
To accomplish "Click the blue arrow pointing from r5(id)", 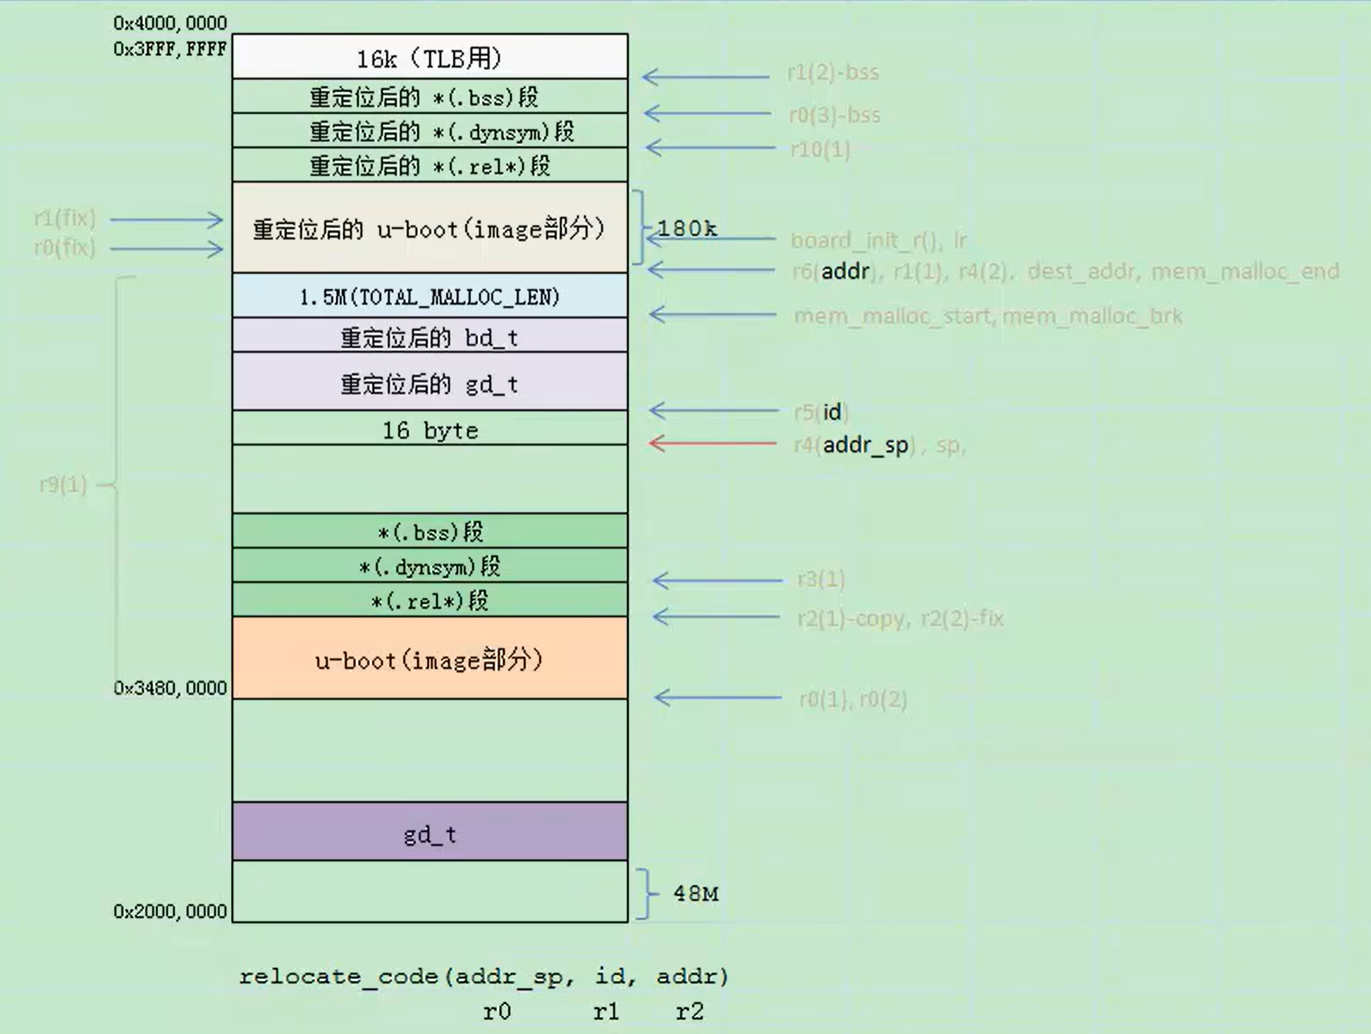I will [x=714, y=410].
